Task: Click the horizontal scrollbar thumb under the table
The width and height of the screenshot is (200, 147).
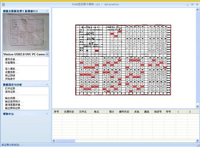Action: pyautogui.click(x=66, y=141)
